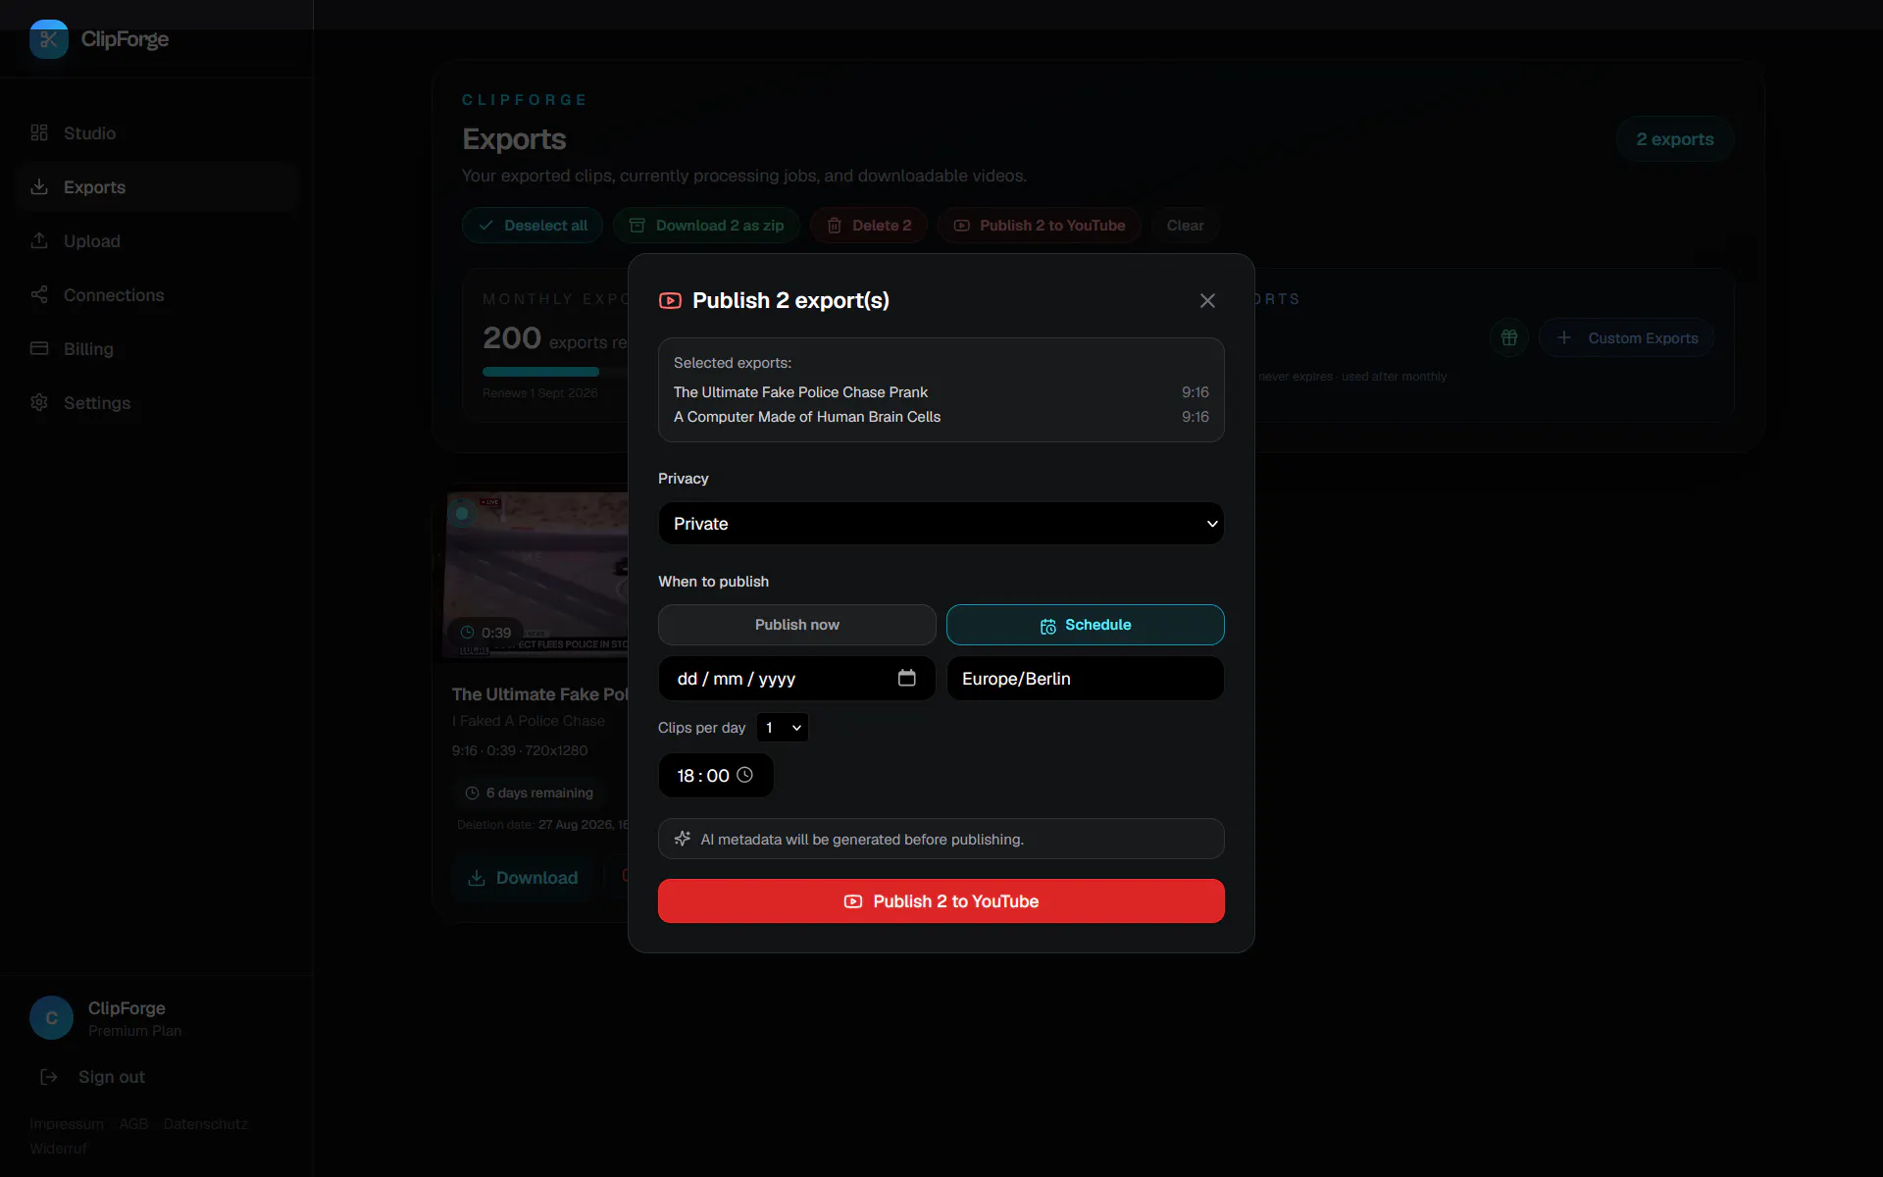Open the Impressum link
Viewport: 1883px width, 1177px height.
click(67, 1124)
